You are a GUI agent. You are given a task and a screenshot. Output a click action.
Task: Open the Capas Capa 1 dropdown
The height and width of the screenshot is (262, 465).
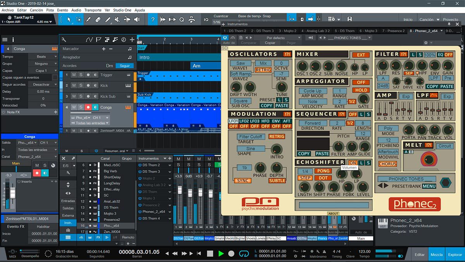(x=43, y=71)
